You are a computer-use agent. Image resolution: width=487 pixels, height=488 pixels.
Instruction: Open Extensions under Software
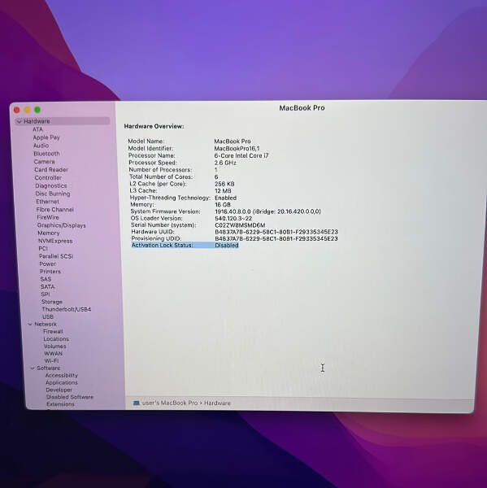(60, 404)
